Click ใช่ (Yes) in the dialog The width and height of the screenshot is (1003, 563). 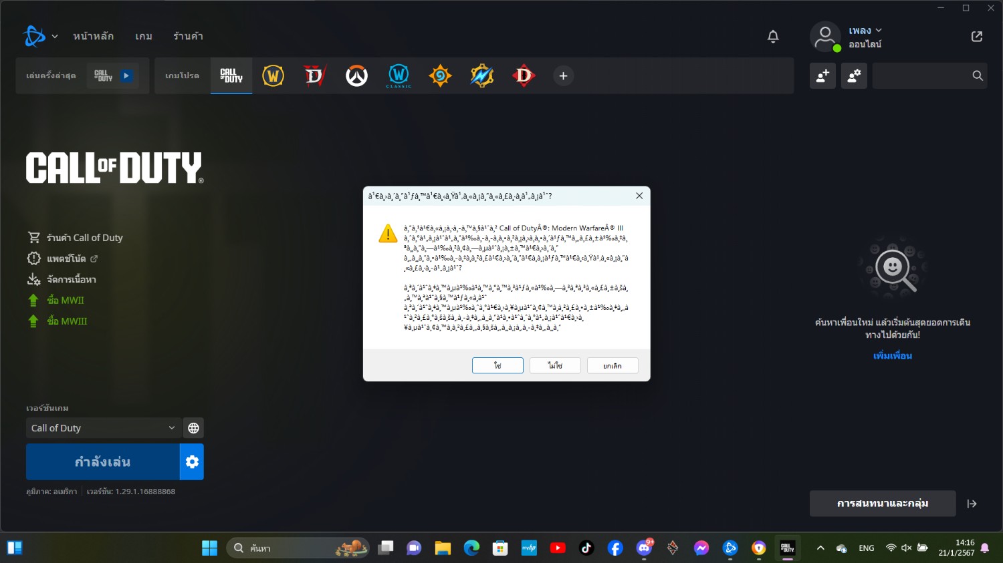497,365
